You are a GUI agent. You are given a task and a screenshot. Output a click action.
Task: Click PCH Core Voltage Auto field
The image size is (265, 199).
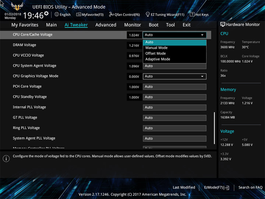pyautogui.click(x=174, y=87)
